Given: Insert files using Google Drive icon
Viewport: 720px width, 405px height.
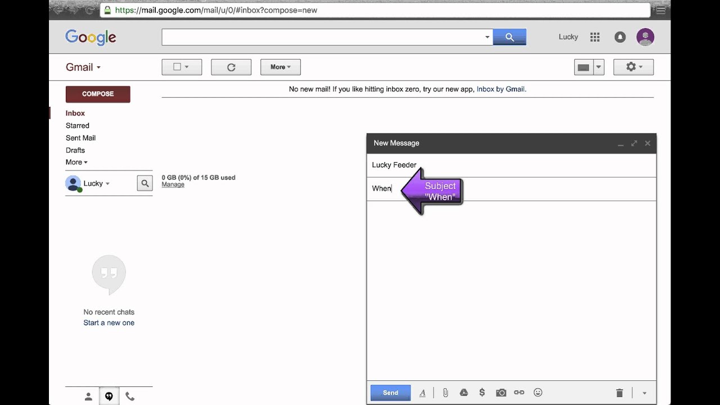Looking at the screenshot, I should [x=463, y=393].
